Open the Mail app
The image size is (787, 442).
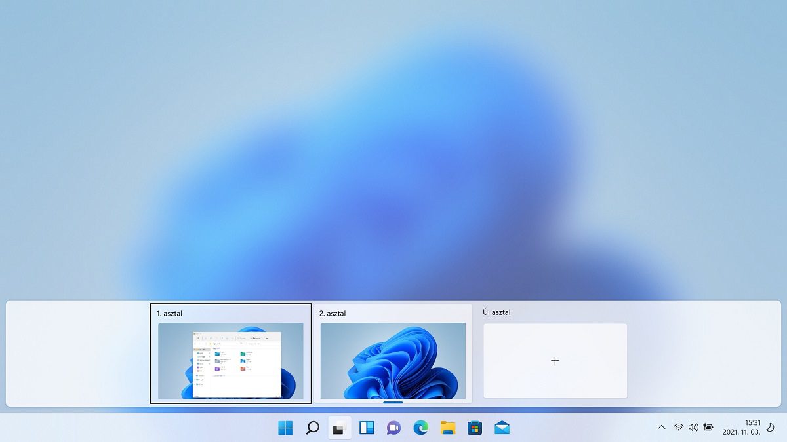click(502, 428)
